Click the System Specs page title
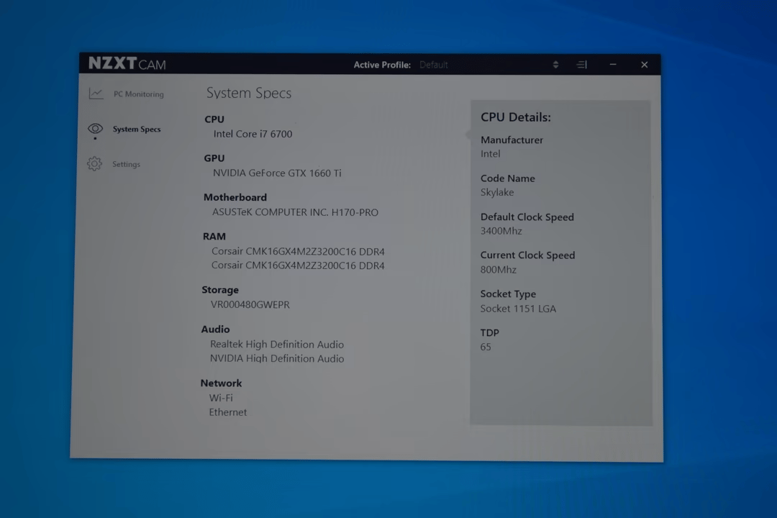The image size is (777, 518). 249,94
